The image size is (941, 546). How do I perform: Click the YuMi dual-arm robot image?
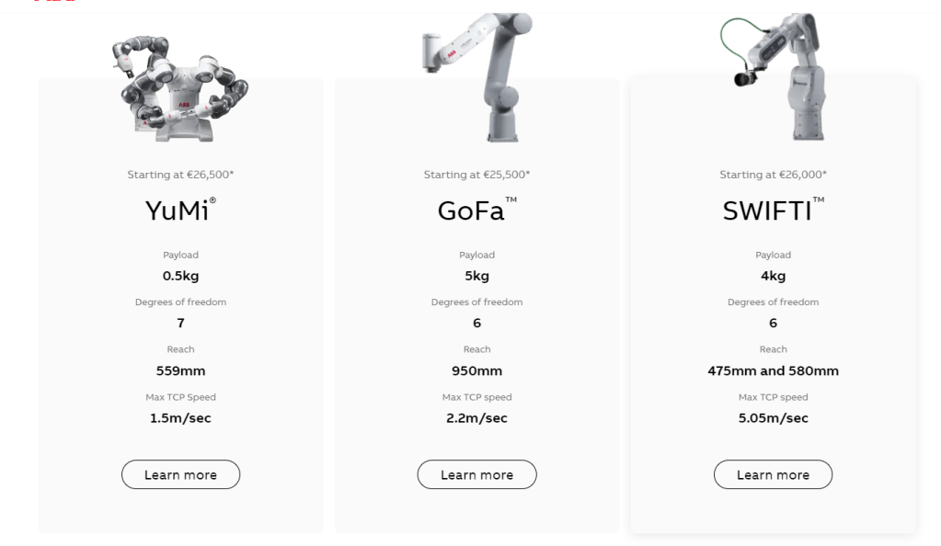click(x=180, y=87)
